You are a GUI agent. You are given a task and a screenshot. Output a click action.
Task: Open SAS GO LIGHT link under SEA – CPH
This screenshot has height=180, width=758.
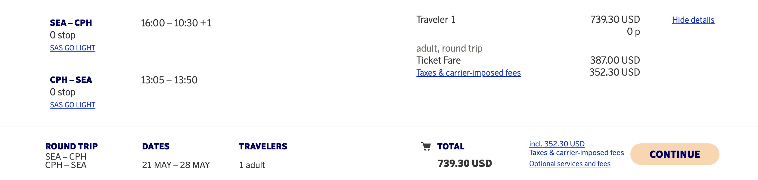[x=73, y=48]
